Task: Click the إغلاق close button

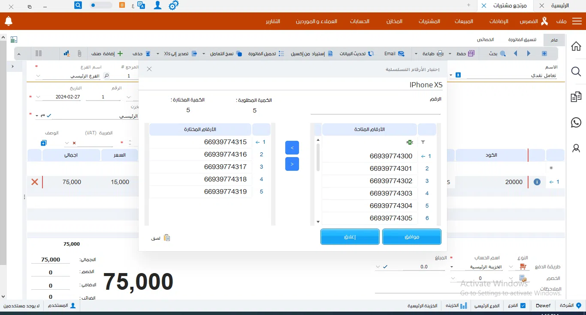Action: (350, 237)
